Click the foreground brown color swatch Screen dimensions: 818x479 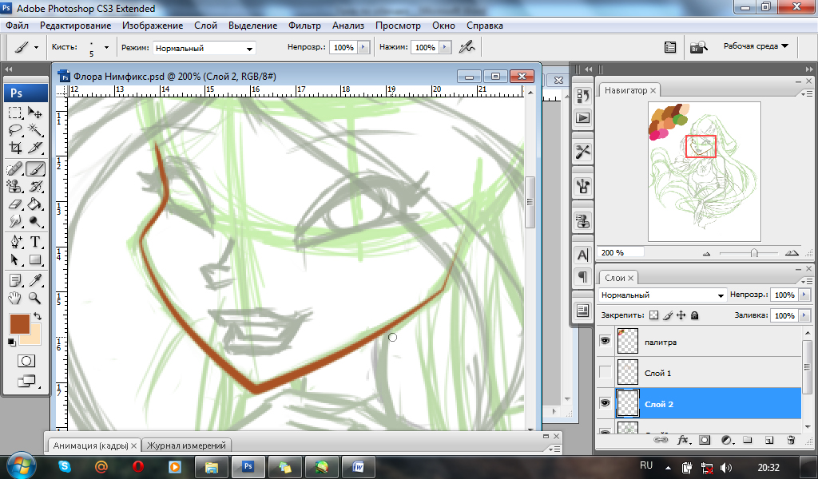coord(19,323)
